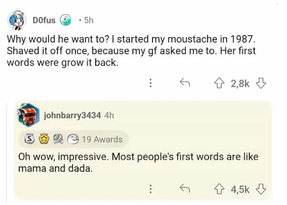The image size is (287, 205).
Task: Downvote the D0fus comment
Action: 261,83
